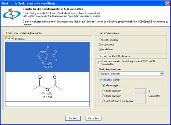Click the 138,121 molecular weight text
The width and height of the screenshot is (171, 125).
(x=47, y=67)
